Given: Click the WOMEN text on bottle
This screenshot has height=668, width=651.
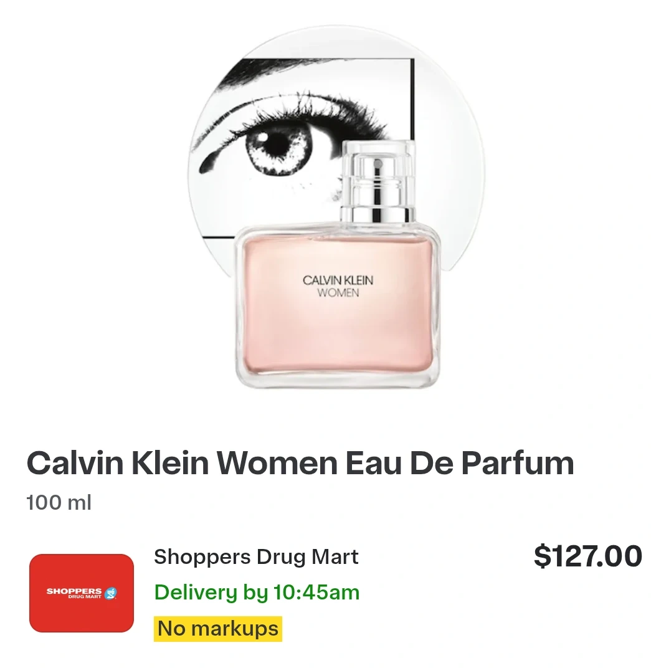Looking at the screenshot, I should pos(338,293).
